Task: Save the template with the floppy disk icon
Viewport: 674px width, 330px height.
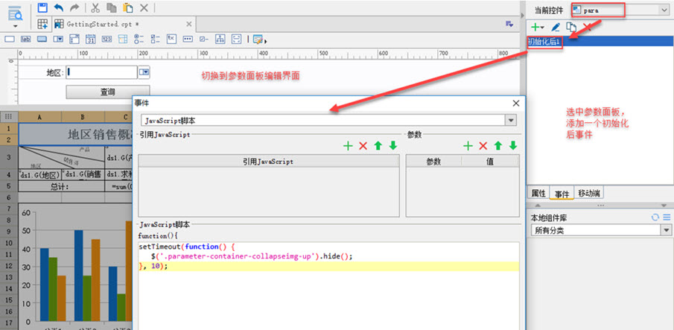Action: coord(42,7)
